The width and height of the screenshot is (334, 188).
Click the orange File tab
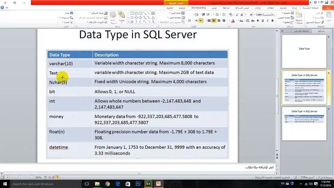[328, 8]
